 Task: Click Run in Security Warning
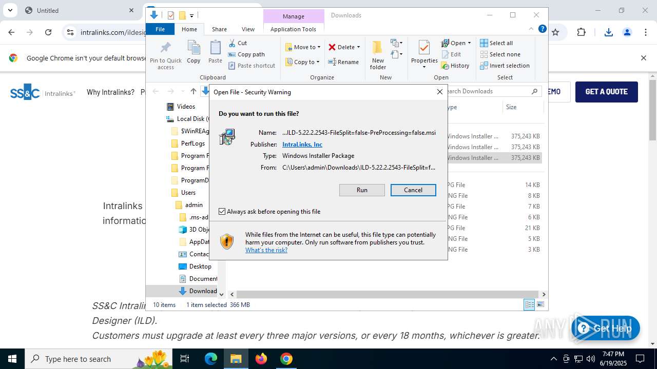362,190
